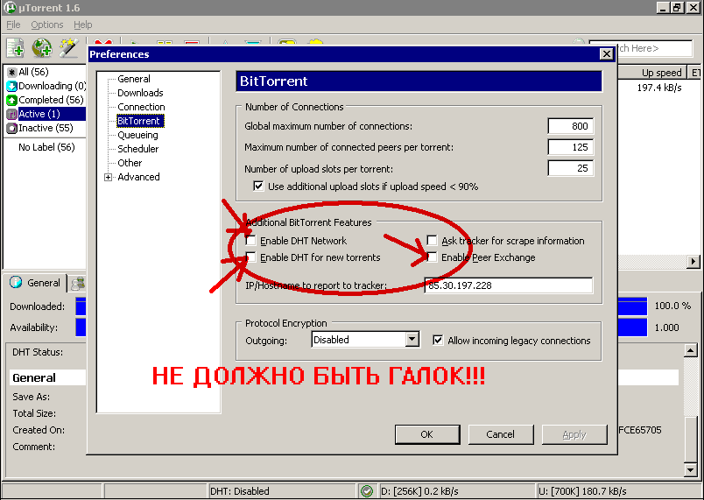Click the blue Downloading category icon
Image resolution: width=704 pixels, height=500 pixels.
[x=11, y=86]
